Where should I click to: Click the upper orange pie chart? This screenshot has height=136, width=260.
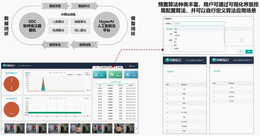(x=12, y=84)
